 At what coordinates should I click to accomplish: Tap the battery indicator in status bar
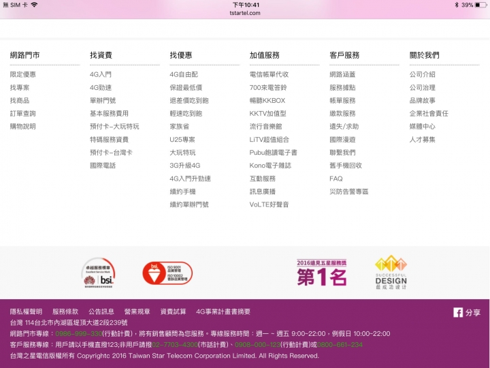coord(480,5)
